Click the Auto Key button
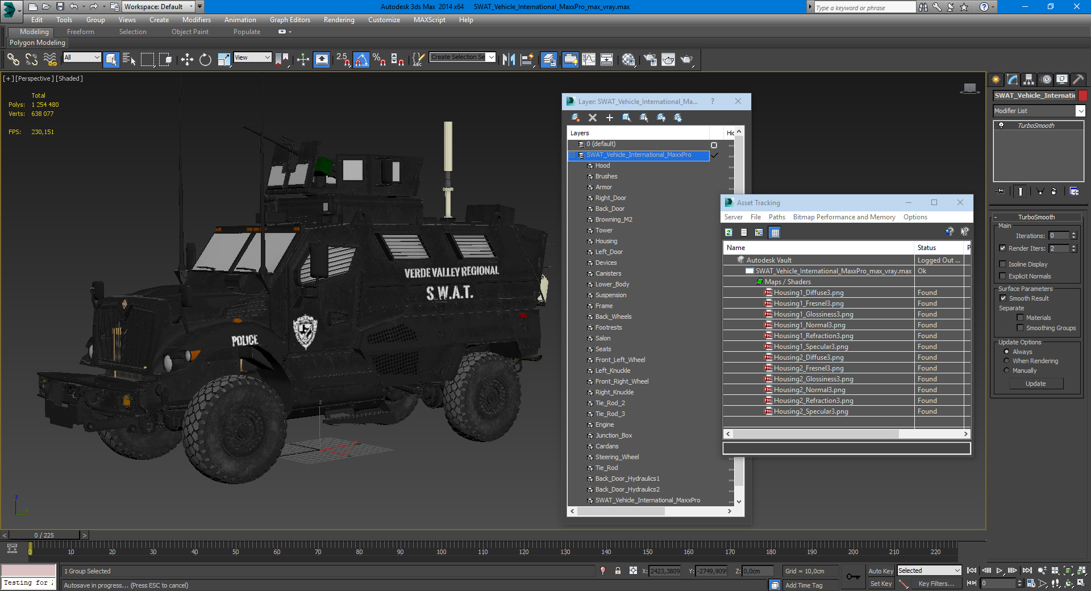This screenshot has width=1091, height=591. 881,571
